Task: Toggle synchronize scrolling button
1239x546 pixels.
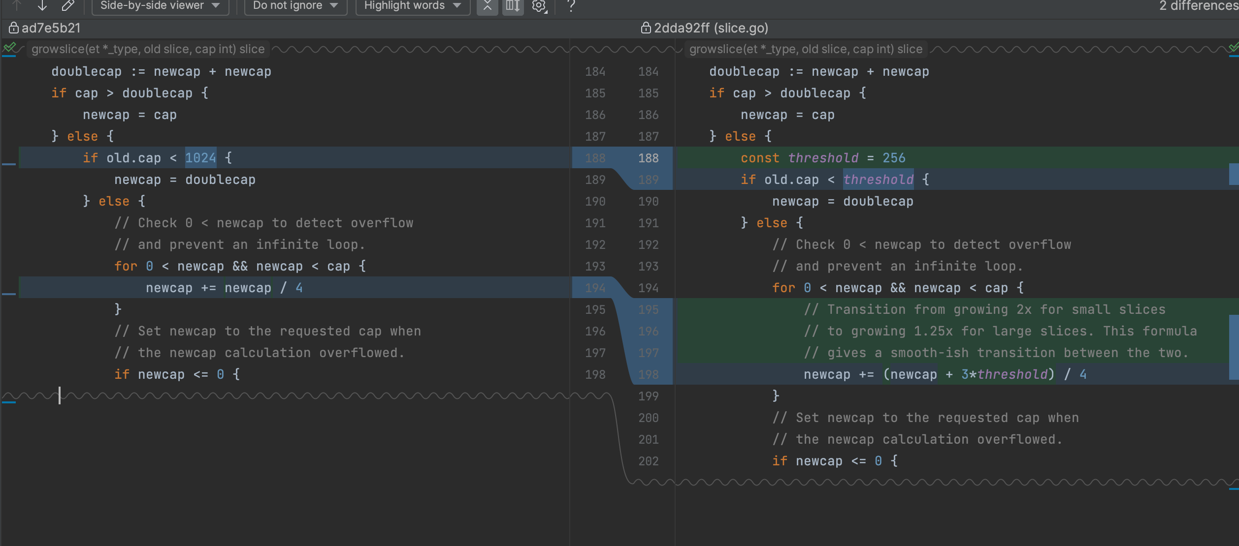Action: (513, 6)
